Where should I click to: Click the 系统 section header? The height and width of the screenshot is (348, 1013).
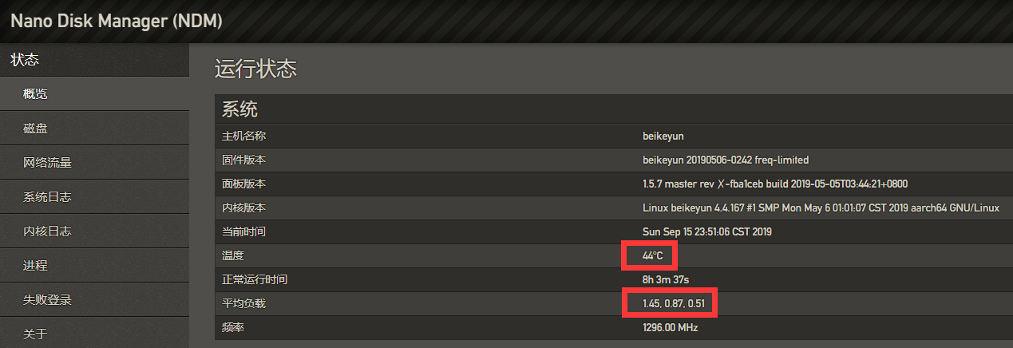(x=239, y=109)
